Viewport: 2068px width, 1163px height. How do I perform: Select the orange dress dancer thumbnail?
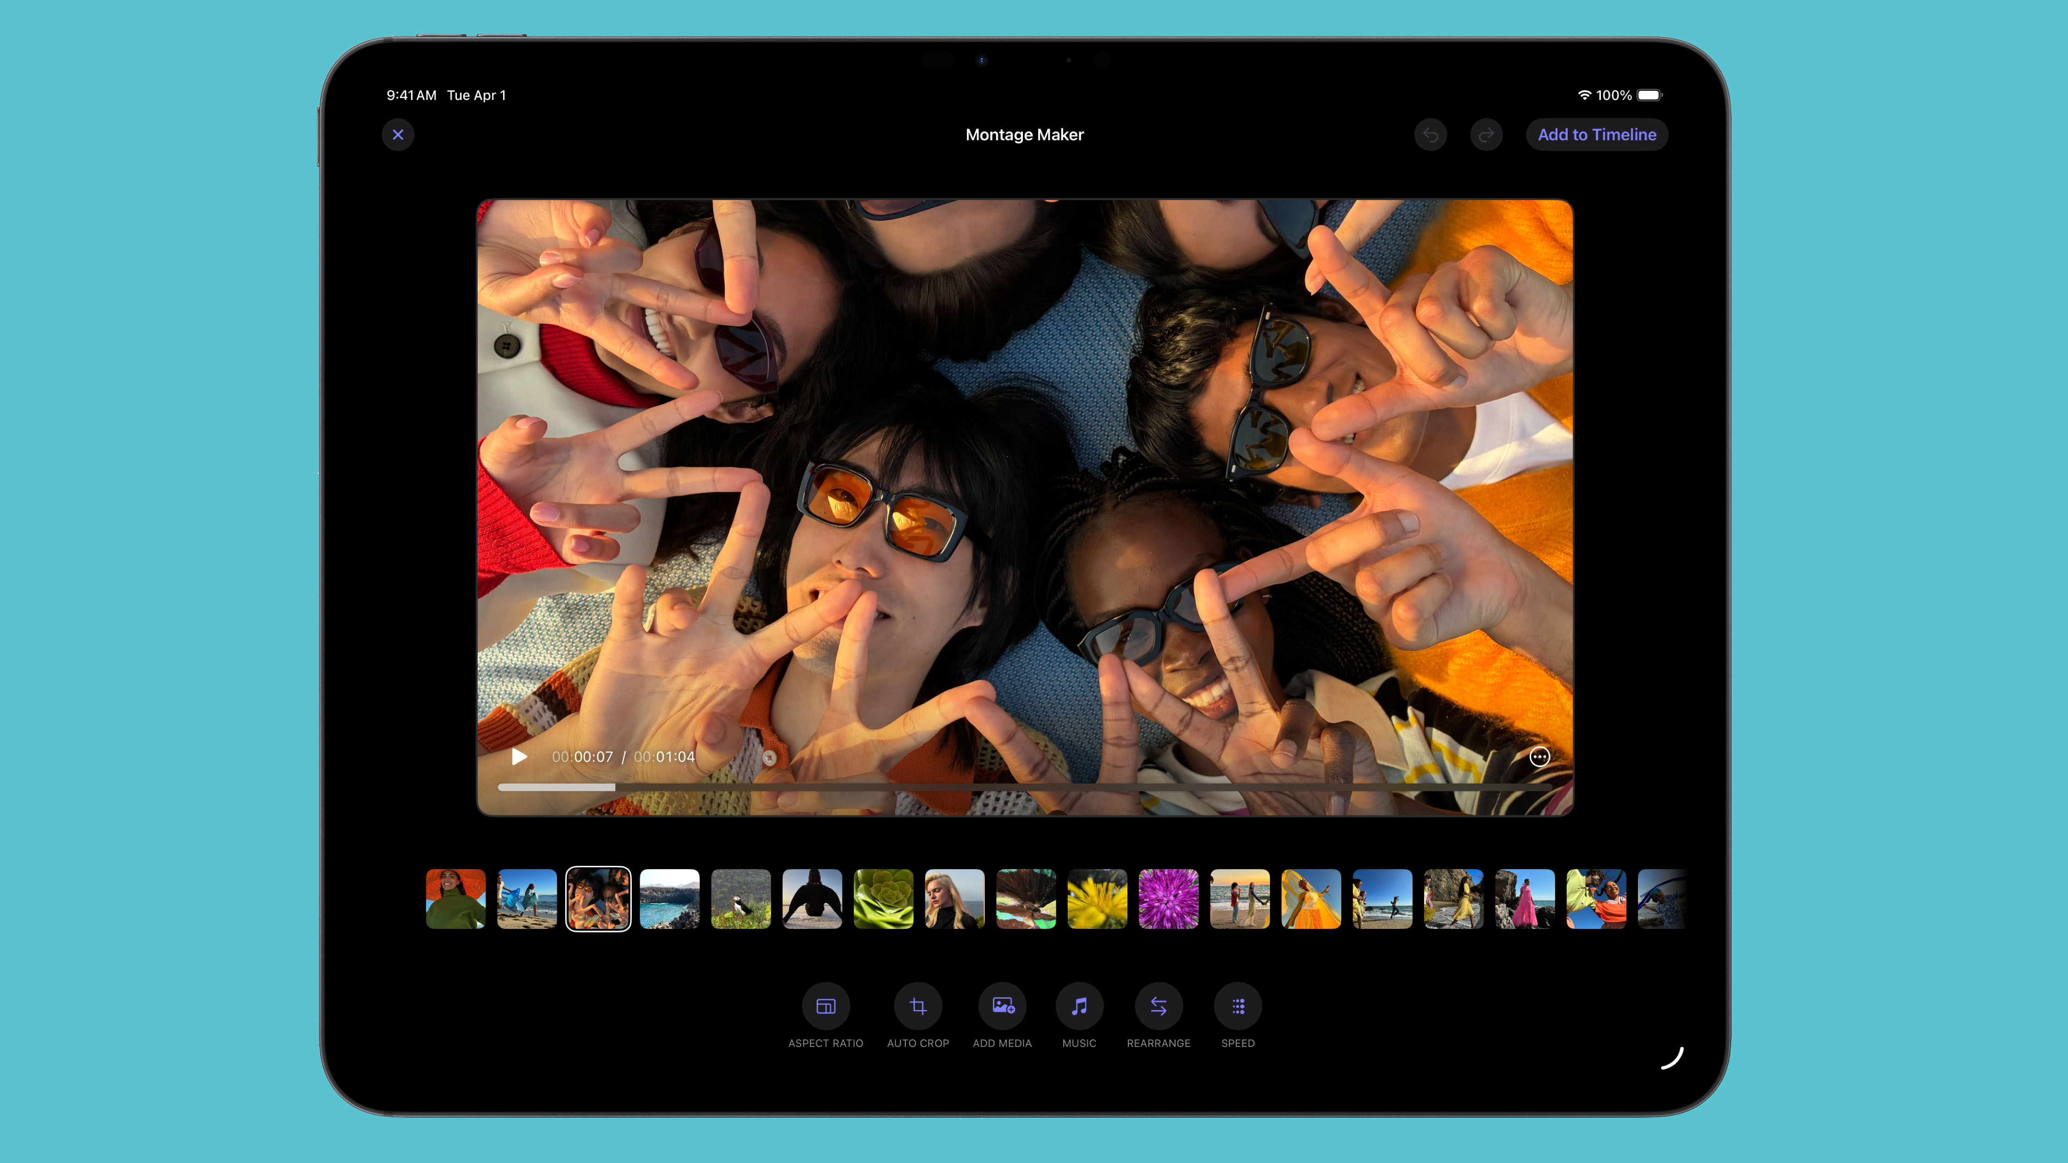(x=1312, y=899)
